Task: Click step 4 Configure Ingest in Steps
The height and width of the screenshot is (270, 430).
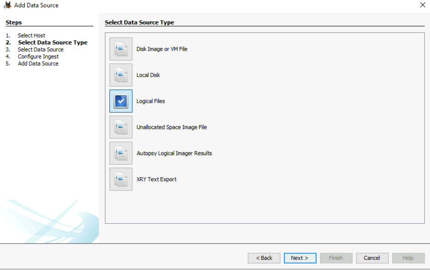Action: click(x=38, y=57)
